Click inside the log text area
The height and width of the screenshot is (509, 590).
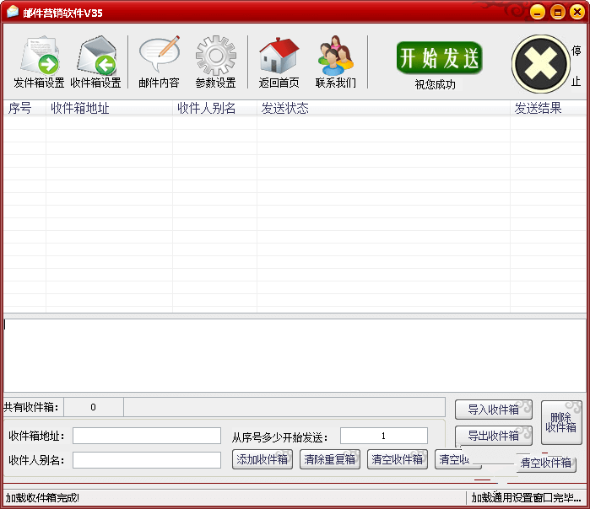(x=295, y=356)
